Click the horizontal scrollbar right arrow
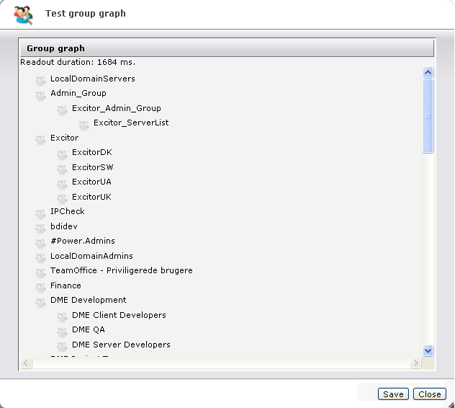The image size is (455, 408). [x=415, y=363]
